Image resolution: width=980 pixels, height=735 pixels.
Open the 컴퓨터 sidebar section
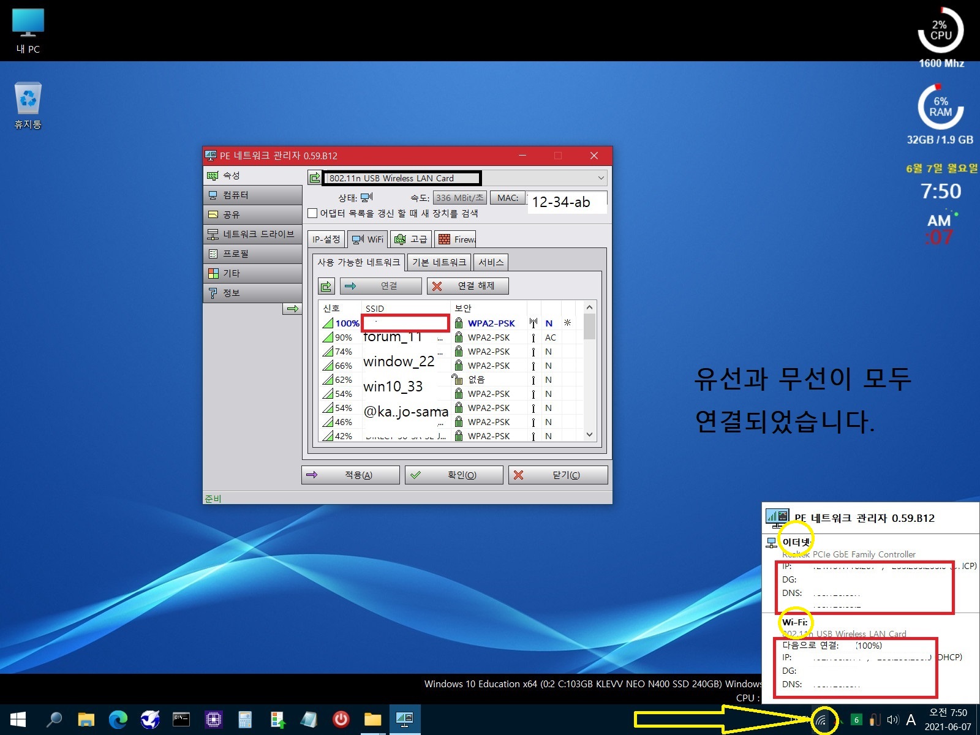[252, 195]
